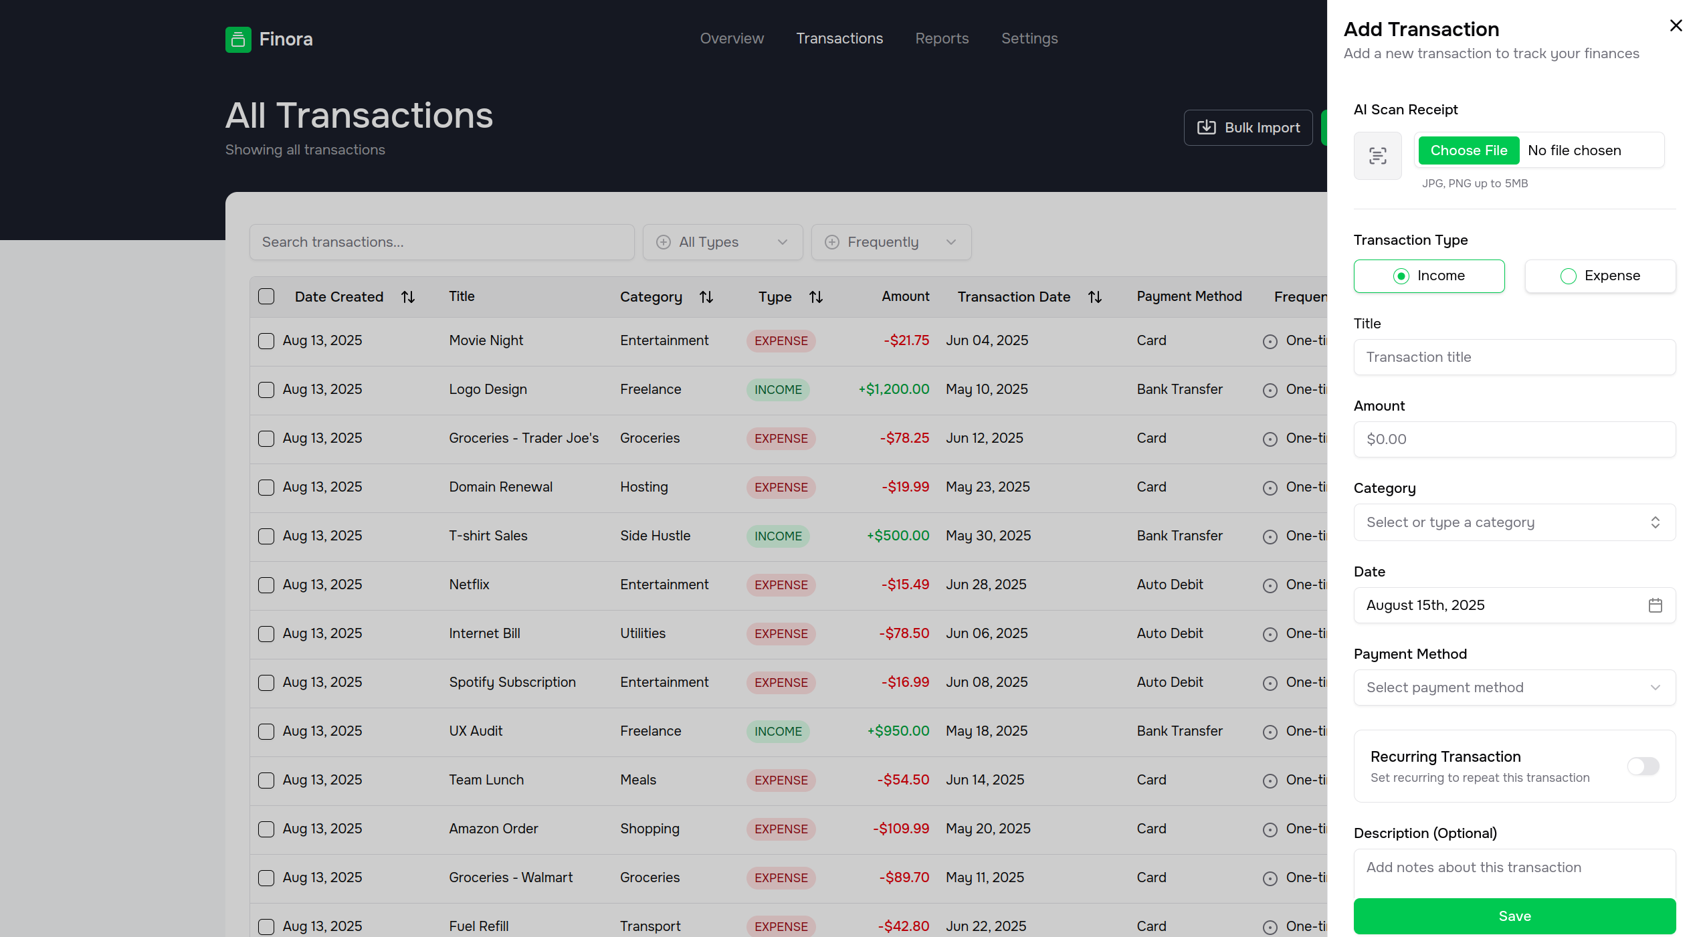This screenshot has height=937, width=1701.
Task: Click the AI scan receipt icon
Action: pos(1377,156)
